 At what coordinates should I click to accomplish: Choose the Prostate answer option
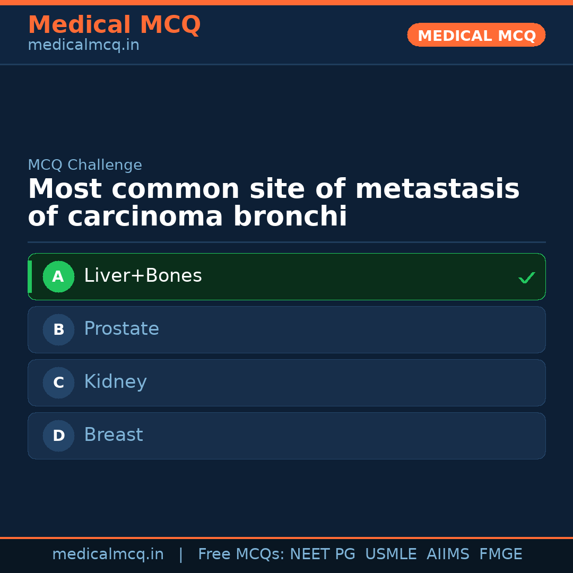coord(121,329)
